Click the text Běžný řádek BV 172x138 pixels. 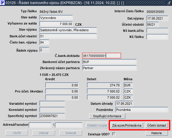pos(51,12)
